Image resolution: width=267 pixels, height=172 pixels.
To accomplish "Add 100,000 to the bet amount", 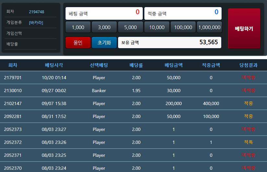I will [x=183, y=27].
